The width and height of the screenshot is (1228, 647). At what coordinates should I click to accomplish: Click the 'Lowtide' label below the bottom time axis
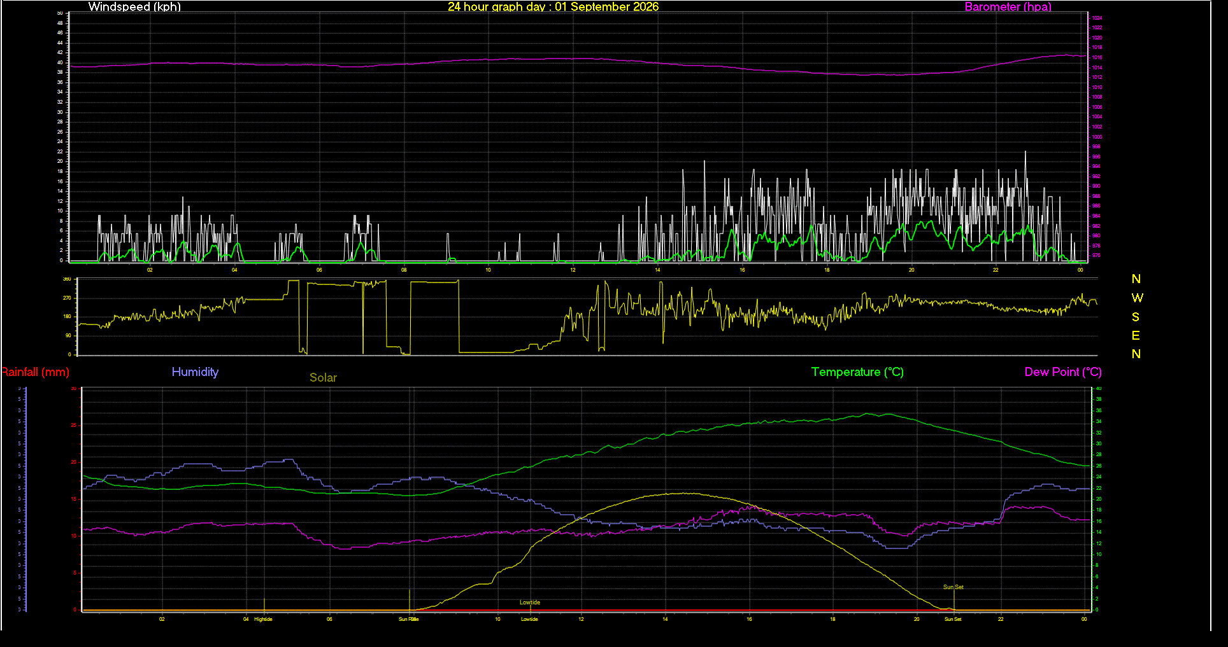coord(529,619)
